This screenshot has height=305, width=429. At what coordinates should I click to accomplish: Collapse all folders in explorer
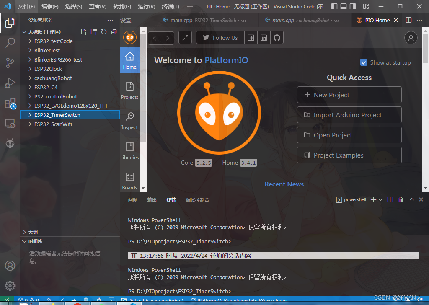pos(114,32)
